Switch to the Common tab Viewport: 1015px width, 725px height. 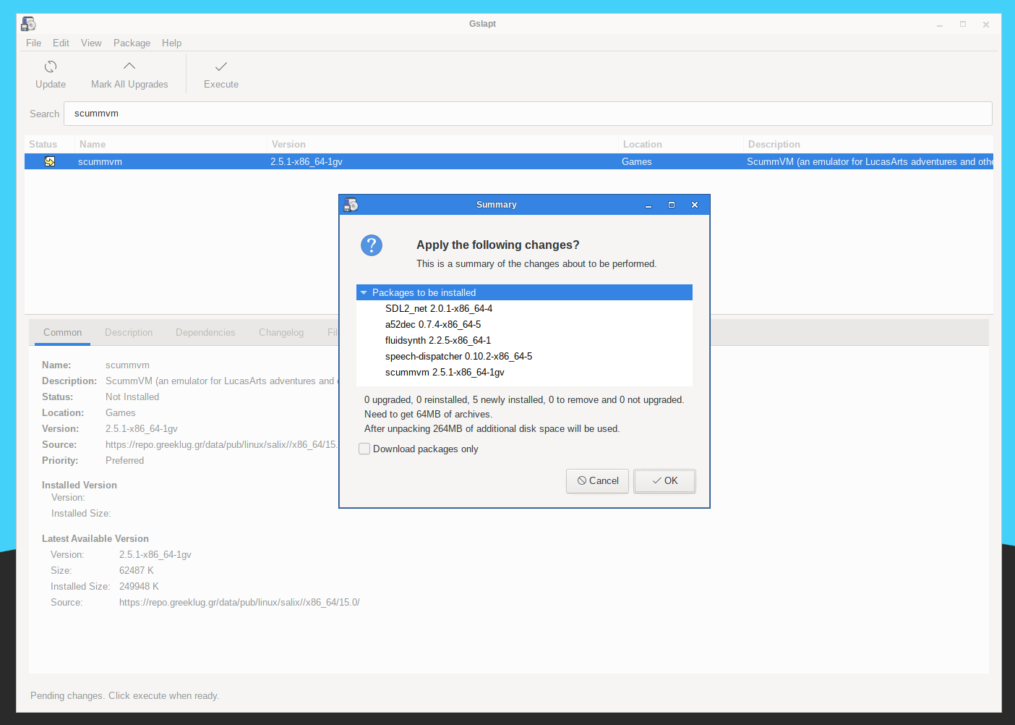click(x=63, y=332)
